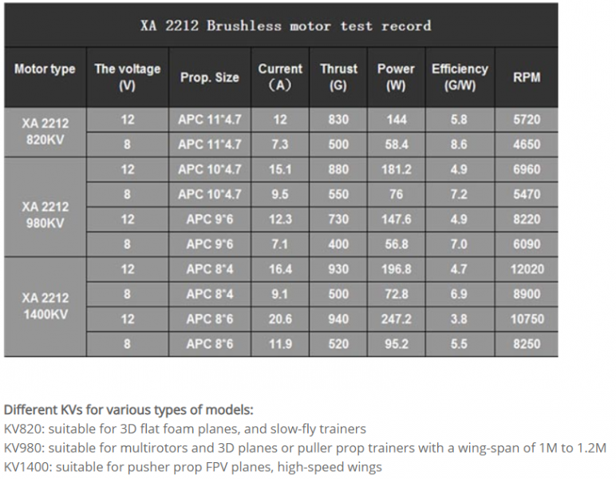616x479 pixels.
Task: Select the 8.6 efficiency value cell
Action: point(460,144)
